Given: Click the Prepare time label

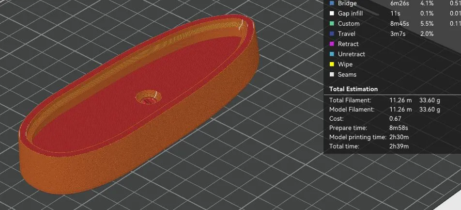Looking at the screenshot, I should click(348, 128).
